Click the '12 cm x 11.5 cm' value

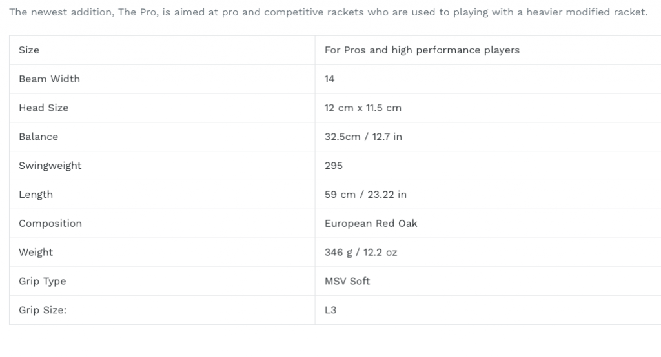click(363, 108)
